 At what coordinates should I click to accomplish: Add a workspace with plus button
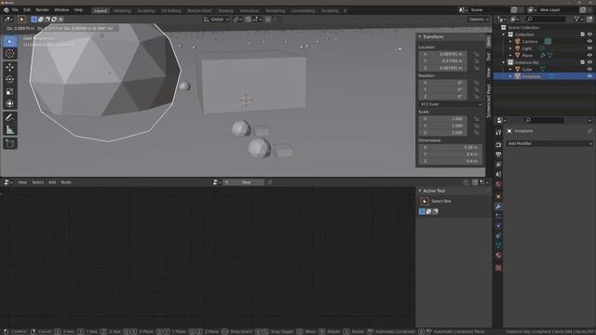(345, 10)
